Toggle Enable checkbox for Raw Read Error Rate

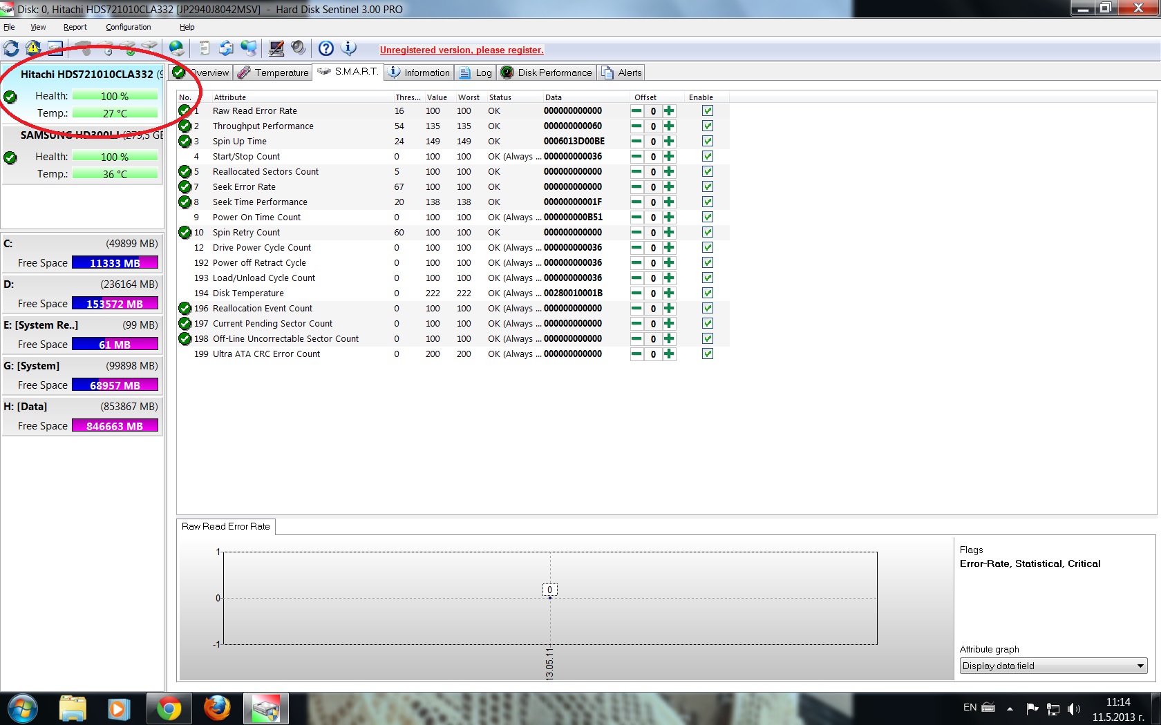708,110
